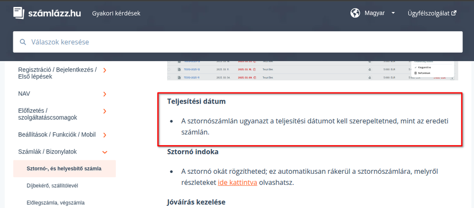Expand Előfizetés / szolgáltatáscsomagok chevron

(x=105, y=111)
